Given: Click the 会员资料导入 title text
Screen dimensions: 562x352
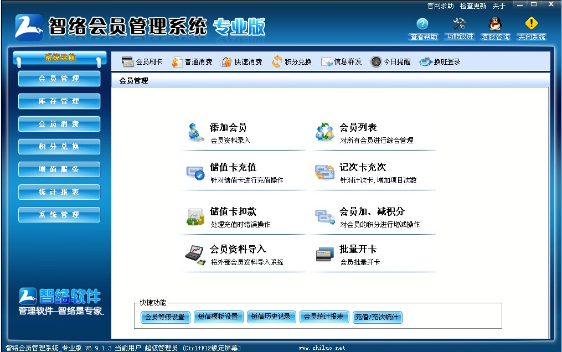Looking at the screenshot, I should point(238,249).
